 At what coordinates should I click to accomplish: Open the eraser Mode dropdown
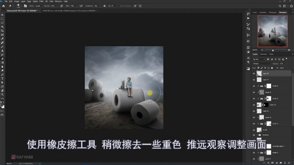coord(38,6)
